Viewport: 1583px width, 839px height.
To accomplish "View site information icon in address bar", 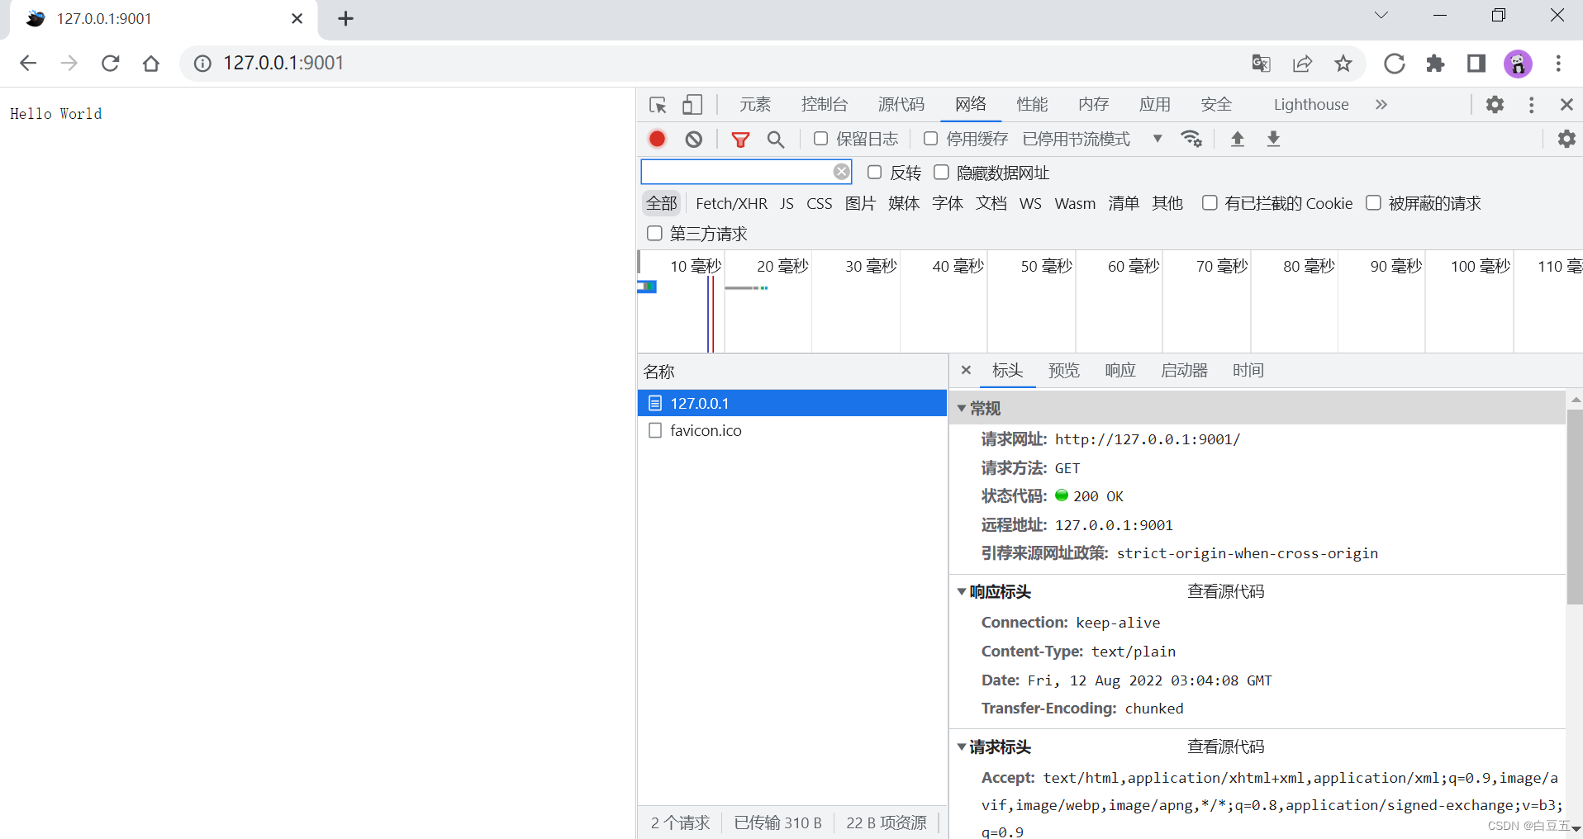I will 202,64.
